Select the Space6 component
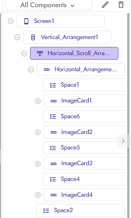This screenshot has height=218, width=131. pos(85,116)
